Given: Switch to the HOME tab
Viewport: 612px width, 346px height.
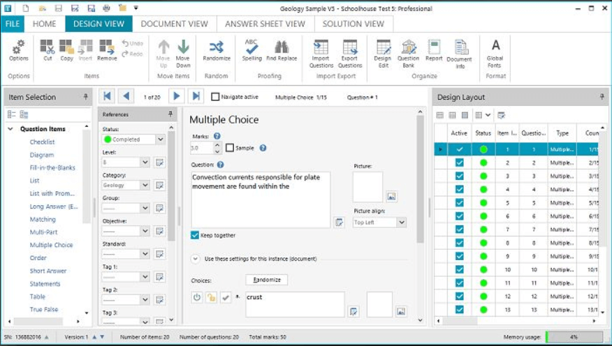Looking at the screenshot, I should point(44,24).
